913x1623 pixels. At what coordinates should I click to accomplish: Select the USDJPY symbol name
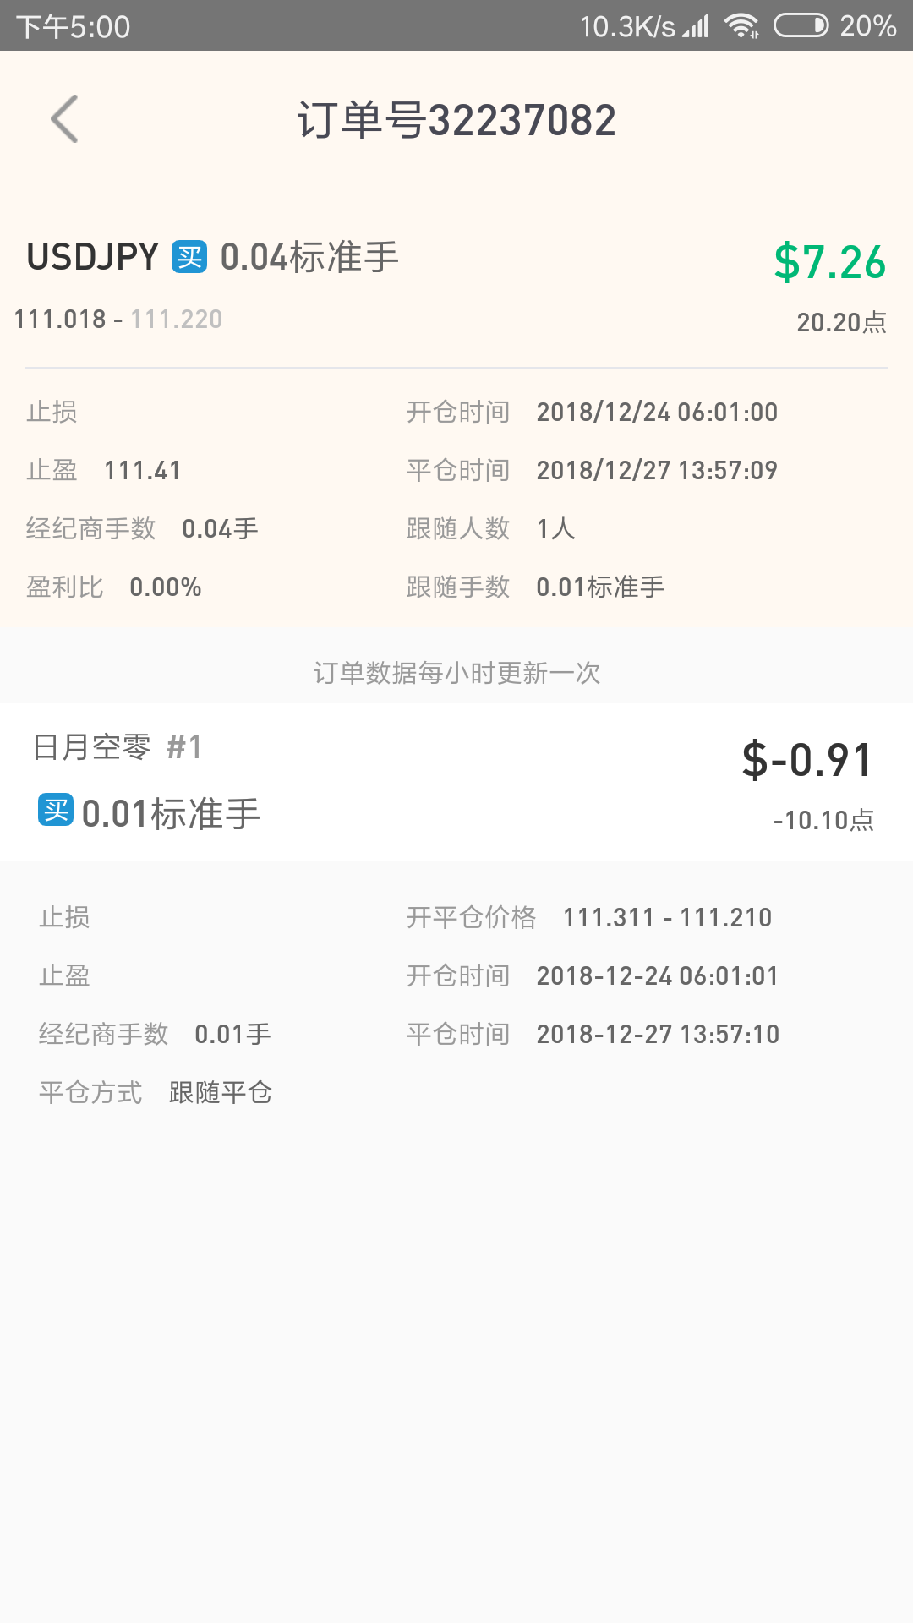click(x=93, y=257)
